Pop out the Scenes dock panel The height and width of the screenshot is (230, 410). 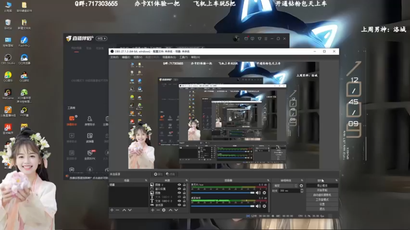(146, 180)
